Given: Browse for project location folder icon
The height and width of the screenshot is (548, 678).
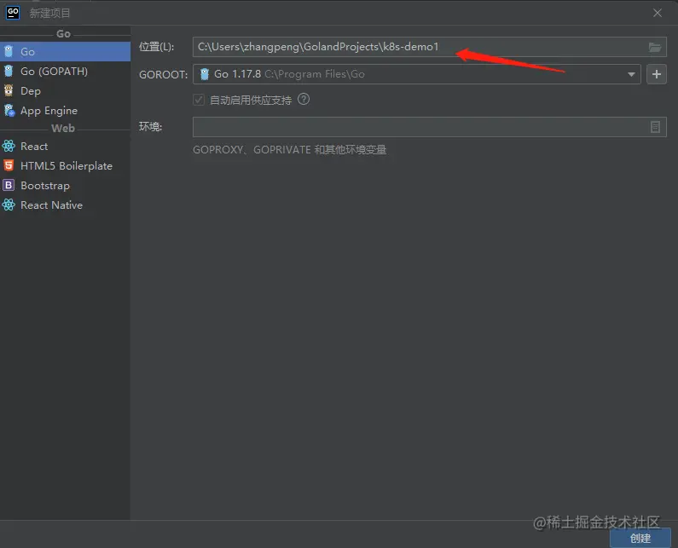Looking at the screenshot, I should 655,47.
